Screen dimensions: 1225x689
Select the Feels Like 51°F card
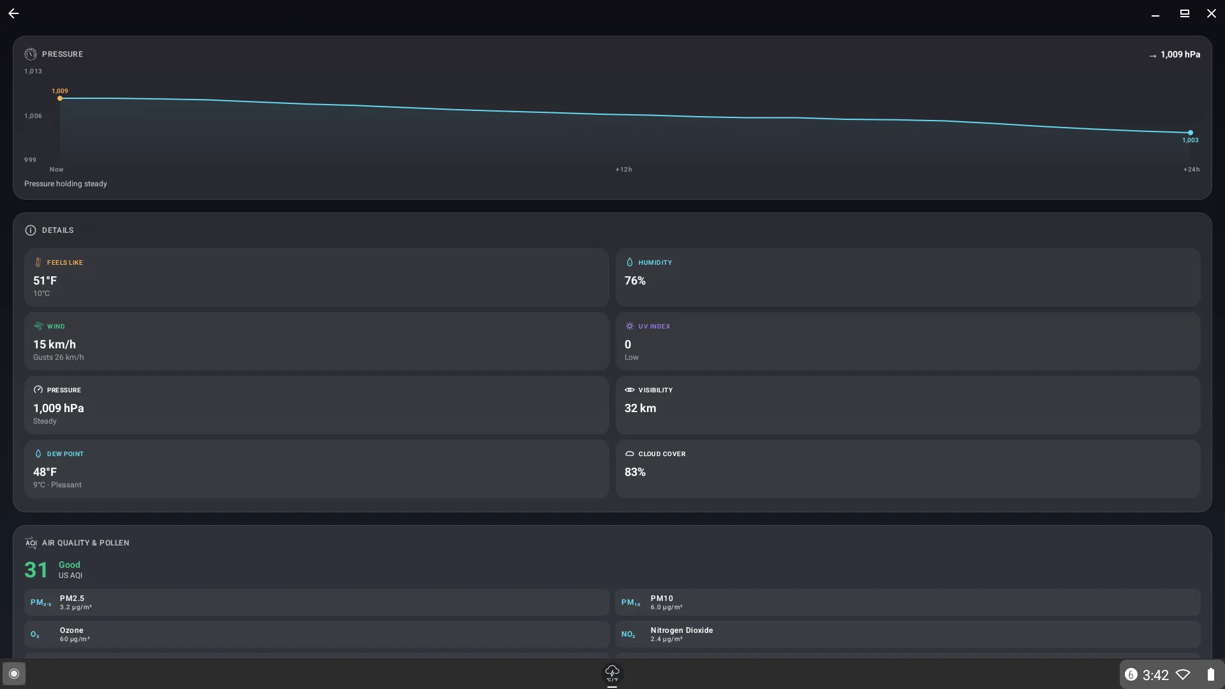click(316, 278)
